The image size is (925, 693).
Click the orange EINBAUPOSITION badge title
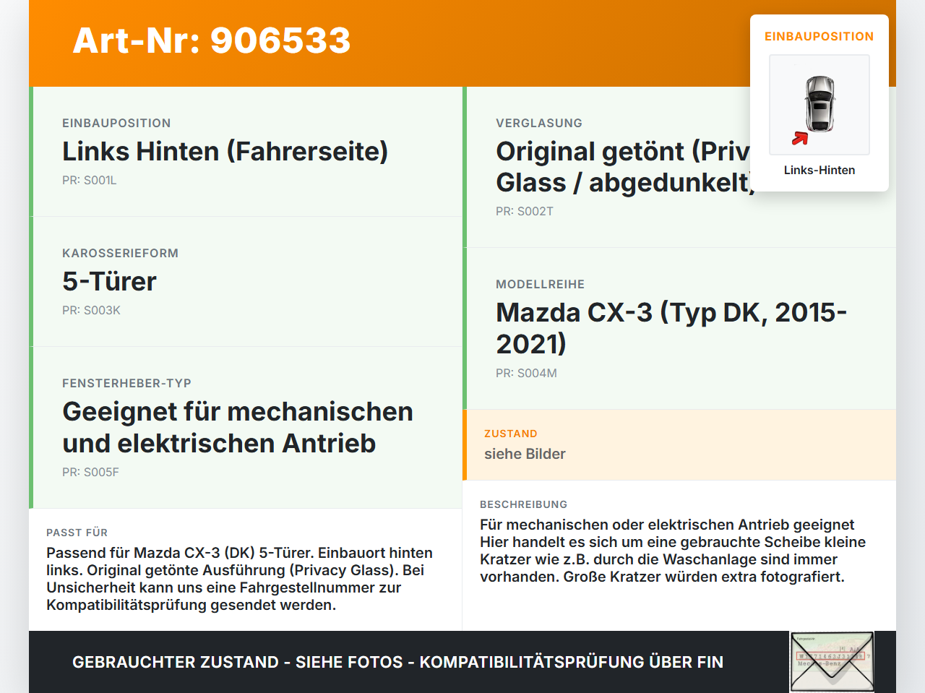(x=819, y=37)
